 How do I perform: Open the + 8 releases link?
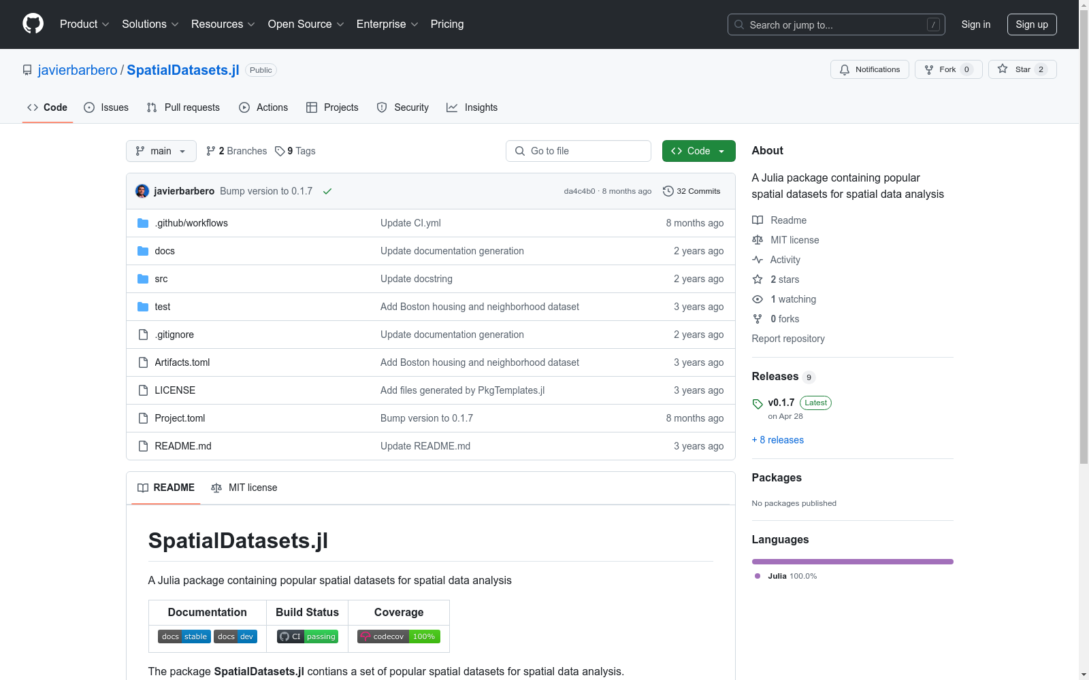click(x=778, y=440)
